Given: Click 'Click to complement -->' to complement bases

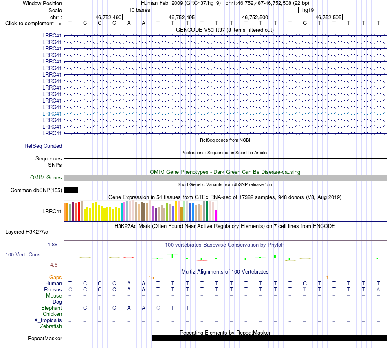Looking at the screenshot, I should click(x=33, y=24).
